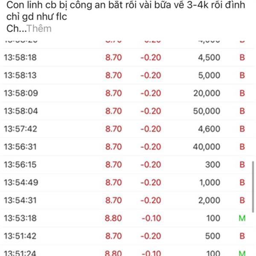Click the 50,000 volume value
Image resolution: width=256 pixels, height=256 pixels.
click(x=207, y=111)
